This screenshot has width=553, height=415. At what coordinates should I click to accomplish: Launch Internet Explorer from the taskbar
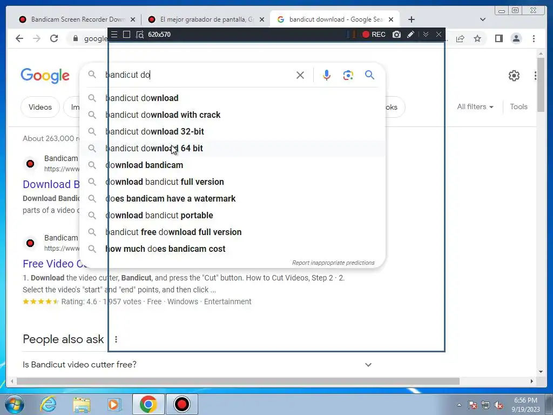48,404
